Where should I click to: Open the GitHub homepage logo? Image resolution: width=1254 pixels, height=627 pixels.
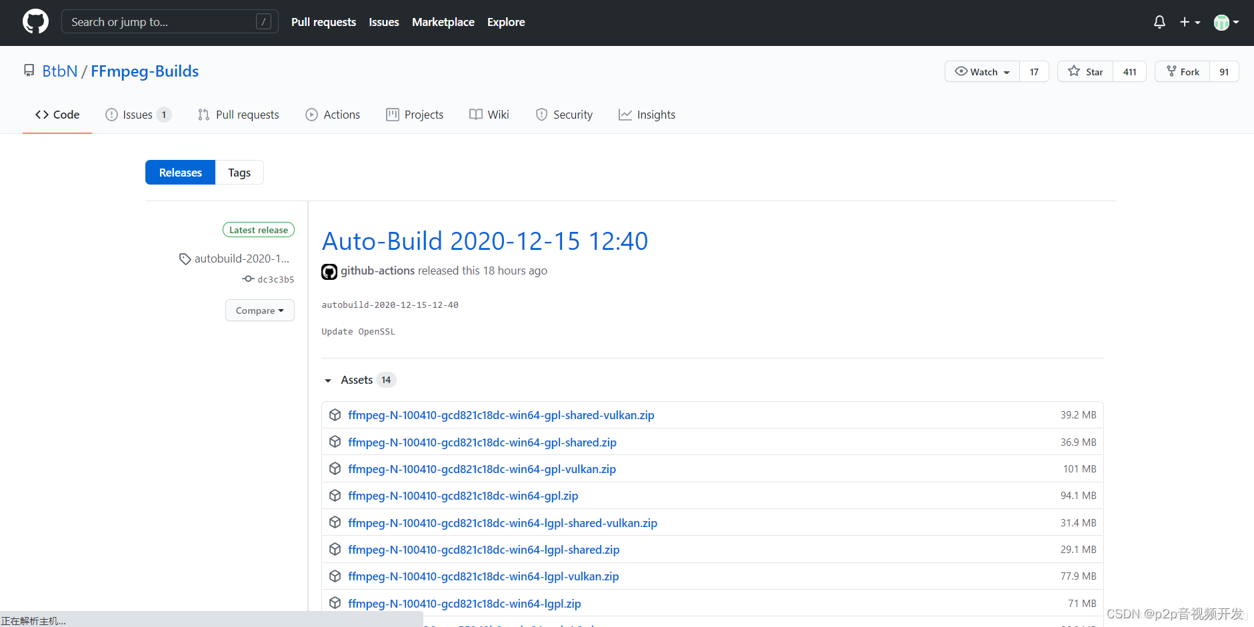[x=35, y=22]
